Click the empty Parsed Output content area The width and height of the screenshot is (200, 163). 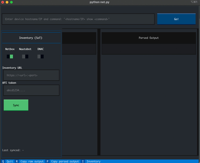[x=149, y=104]
